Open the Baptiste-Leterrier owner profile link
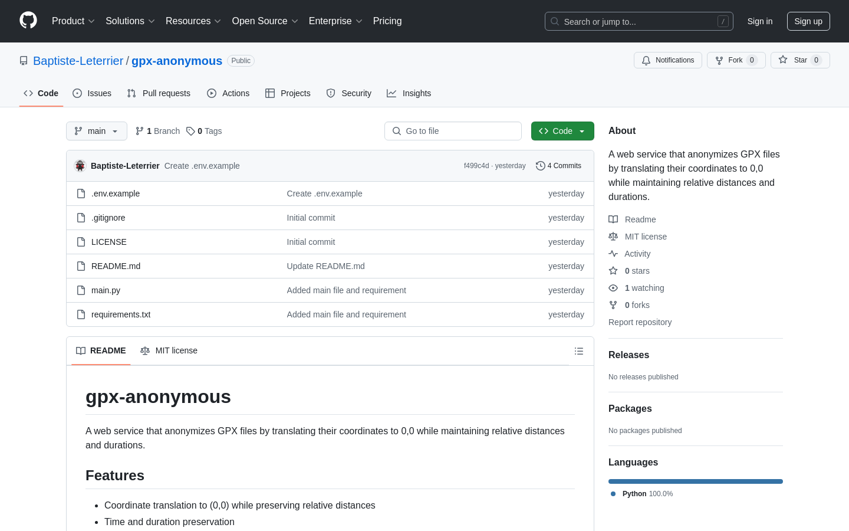 (78, 61)
